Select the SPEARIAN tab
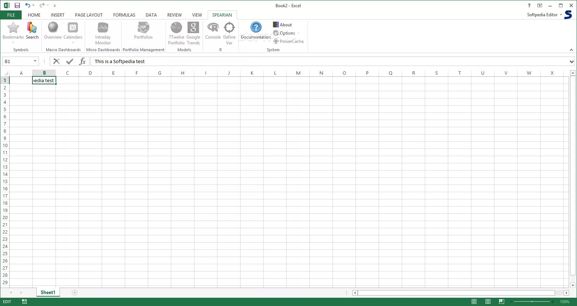Screen dimensions: 577x306 [222, 15]
